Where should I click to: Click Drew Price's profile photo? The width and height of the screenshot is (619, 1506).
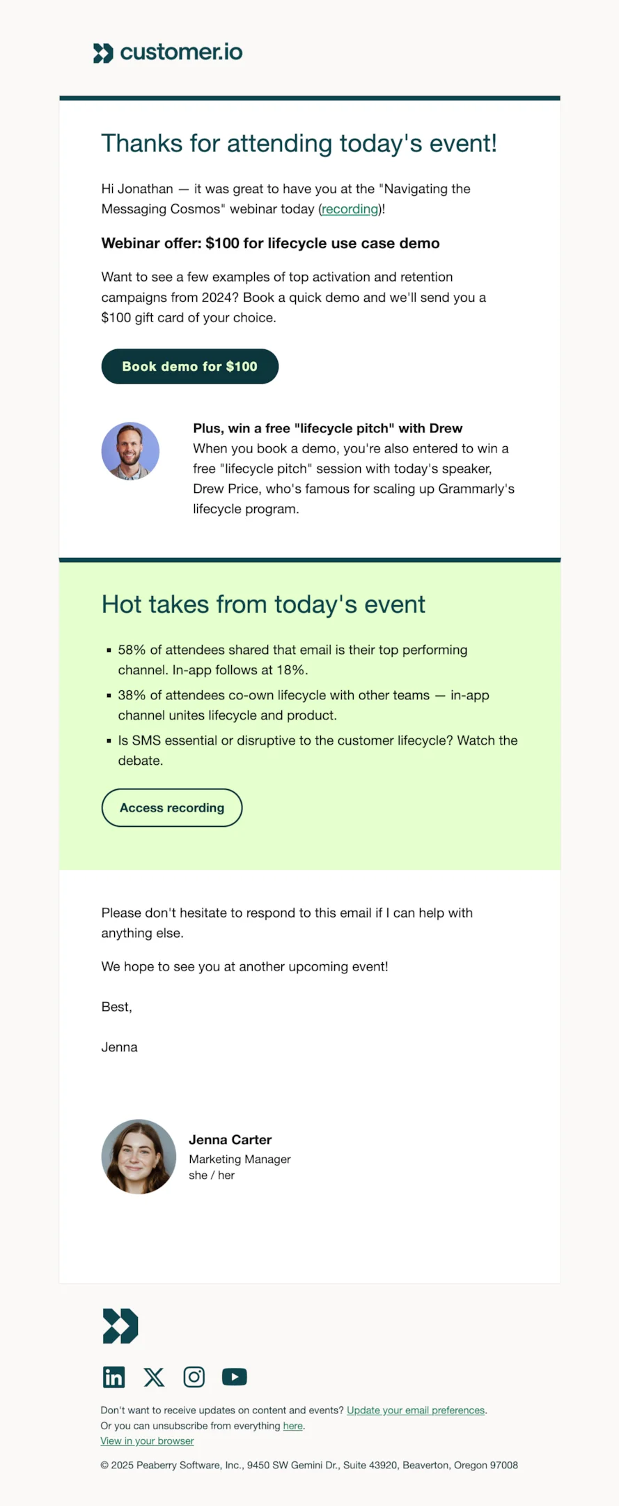coord(130,450)
